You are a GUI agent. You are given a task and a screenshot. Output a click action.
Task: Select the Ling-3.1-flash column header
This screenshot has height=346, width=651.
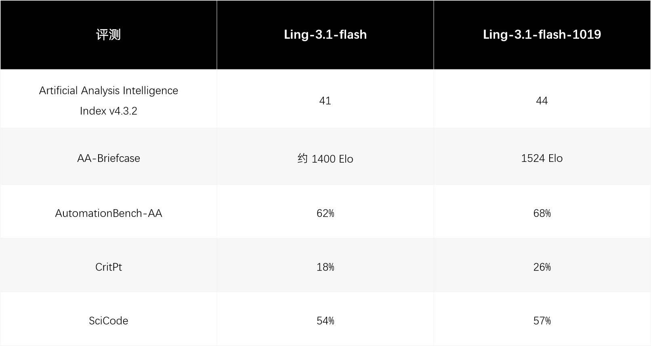pyautogui.click(x=325, y=35)
